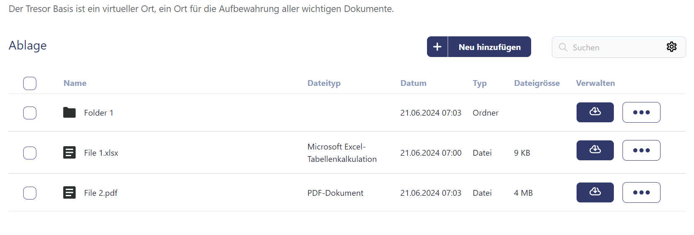Expand three-dot menu for File 1.xlsx
694x235 pixels.
tap(641, 150)
